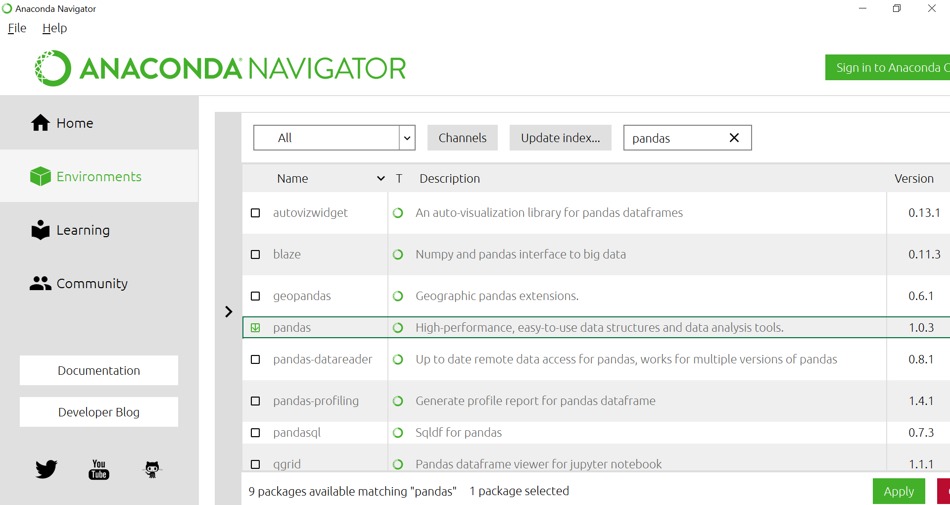
Task: Click the geopandas package type icon
Action: click(398, 296)
